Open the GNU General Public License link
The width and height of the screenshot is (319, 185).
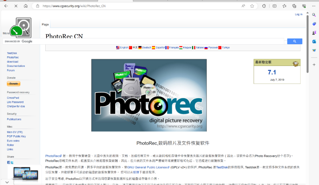tap(148, 167)
